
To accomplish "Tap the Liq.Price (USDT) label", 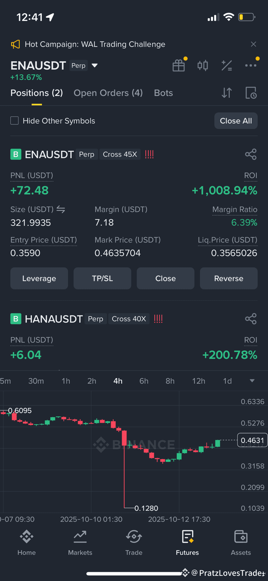I will coord(228,240).
